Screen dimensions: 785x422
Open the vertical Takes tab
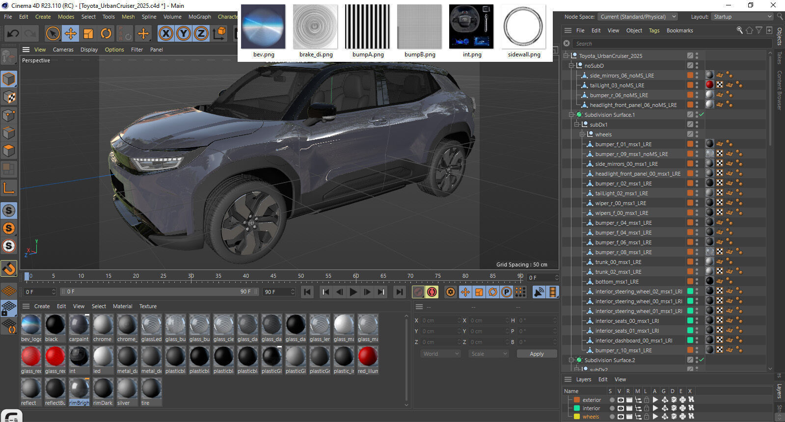tap(779, 58)
